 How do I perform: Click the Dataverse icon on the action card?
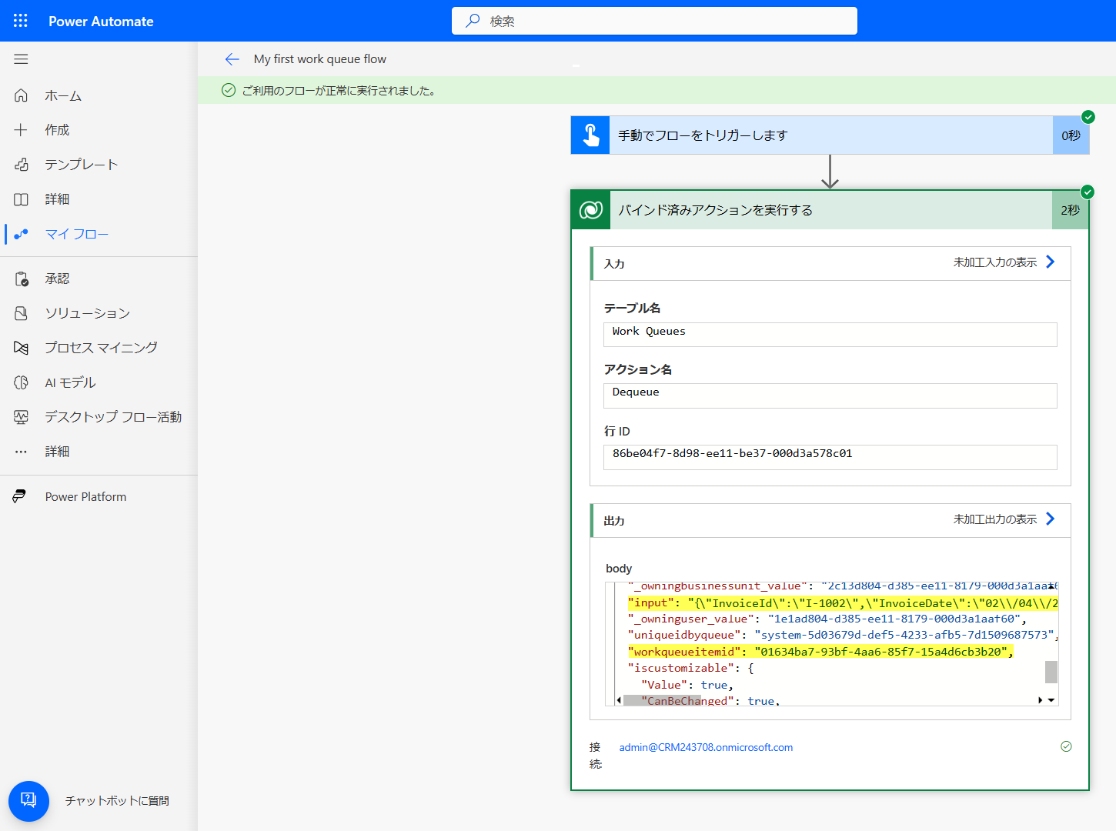(x=590, y=210)
